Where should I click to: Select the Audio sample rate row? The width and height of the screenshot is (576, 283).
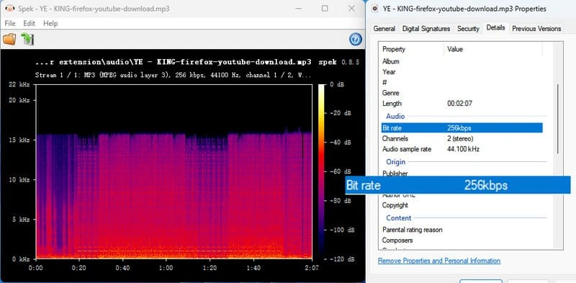click(462, 149)
